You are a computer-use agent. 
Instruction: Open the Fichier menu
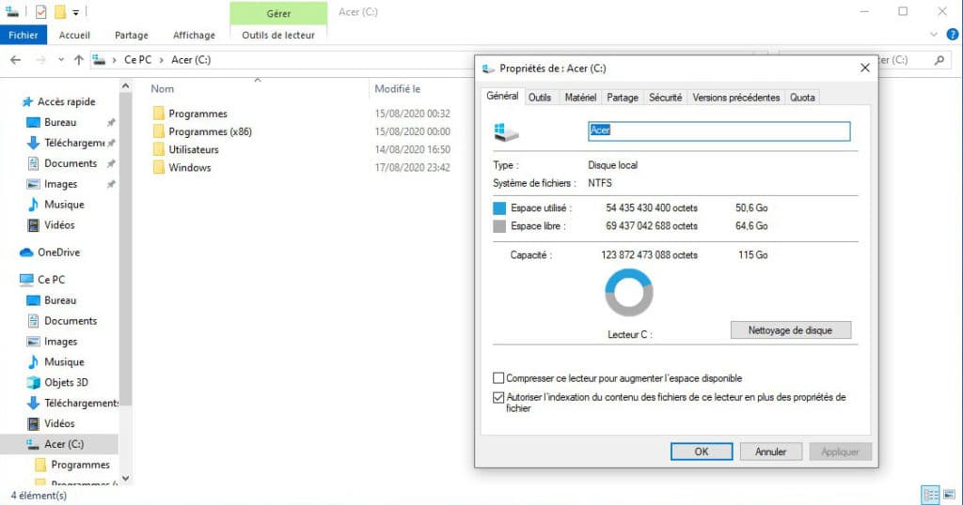(x=24, y=35)
